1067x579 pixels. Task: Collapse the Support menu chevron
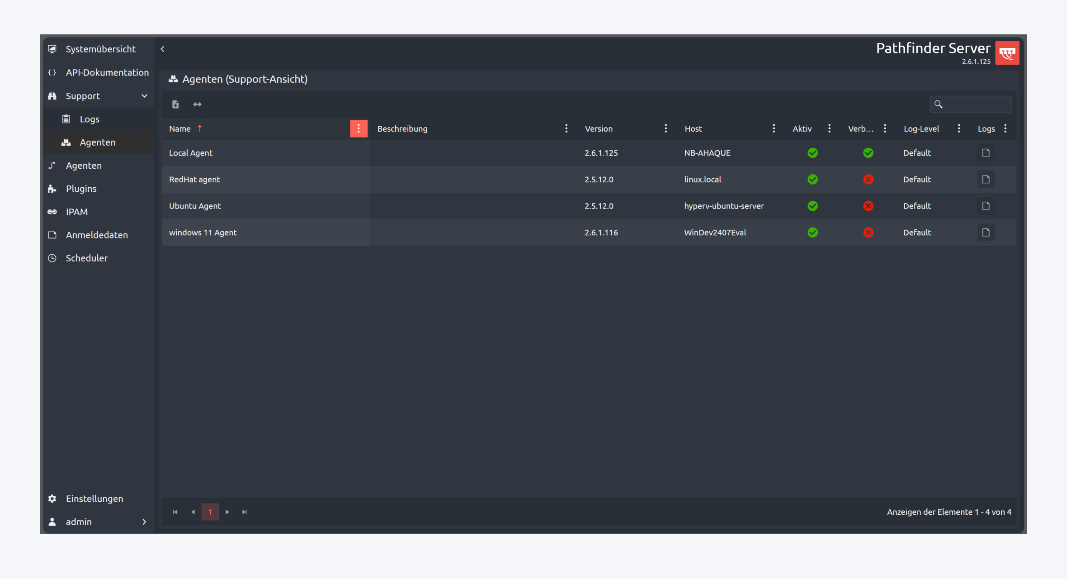pos(144,96)
